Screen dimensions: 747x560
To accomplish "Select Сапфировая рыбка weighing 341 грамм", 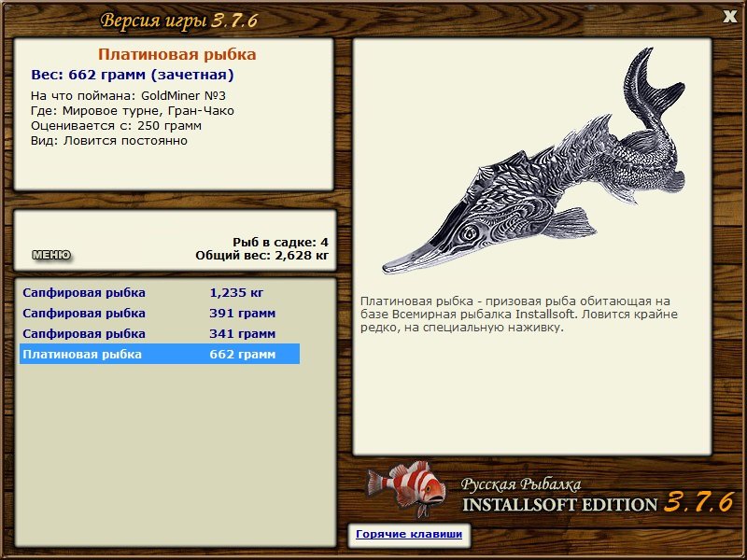I will [x=160, y=334].
